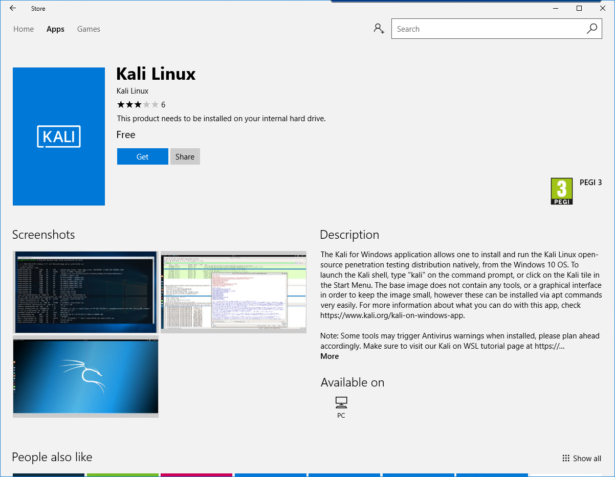615x477 pixels.
Task: Switch to the Games tab
Action: coord(89,29)
